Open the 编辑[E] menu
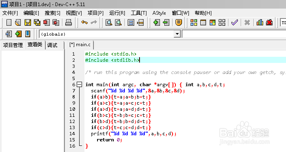This screenshot has width=286, height=152. (x=31, y=13)
